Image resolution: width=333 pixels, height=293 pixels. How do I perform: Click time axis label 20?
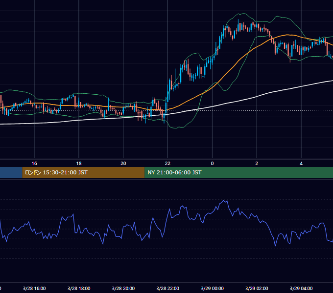pyautogui.click(x=123, y=164)
